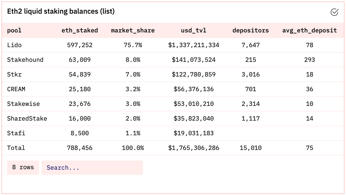
Task: Select the CREAM pool cell
Action: click(x=16, y=89)
